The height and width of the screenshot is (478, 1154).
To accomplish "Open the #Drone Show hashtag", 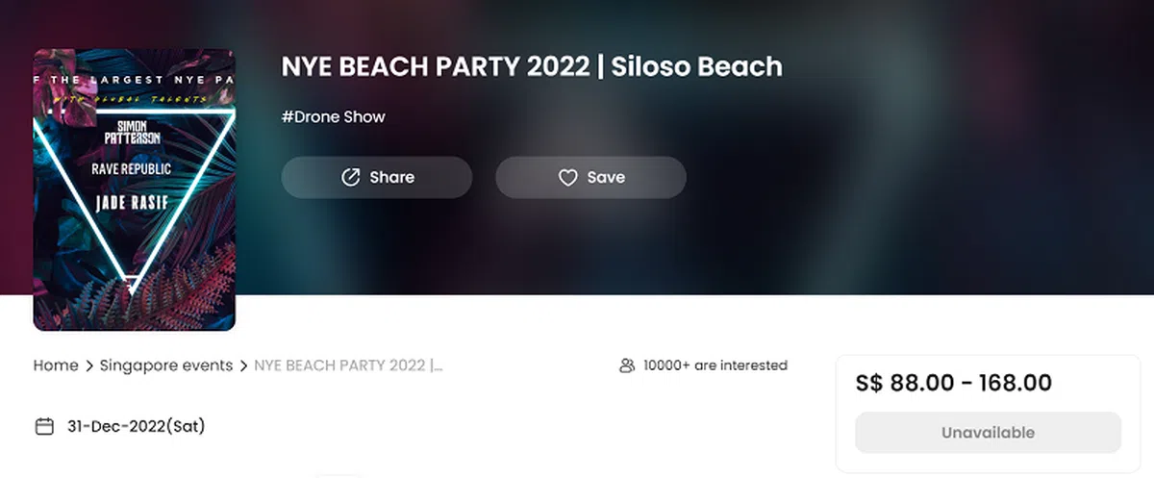I will click(x=333, y=117).
